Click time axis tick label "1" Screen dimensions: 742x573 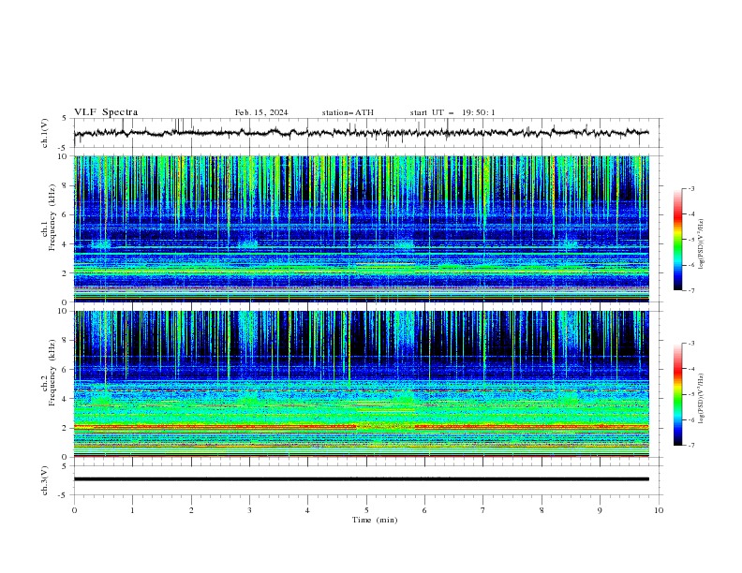tap(132, 510)
